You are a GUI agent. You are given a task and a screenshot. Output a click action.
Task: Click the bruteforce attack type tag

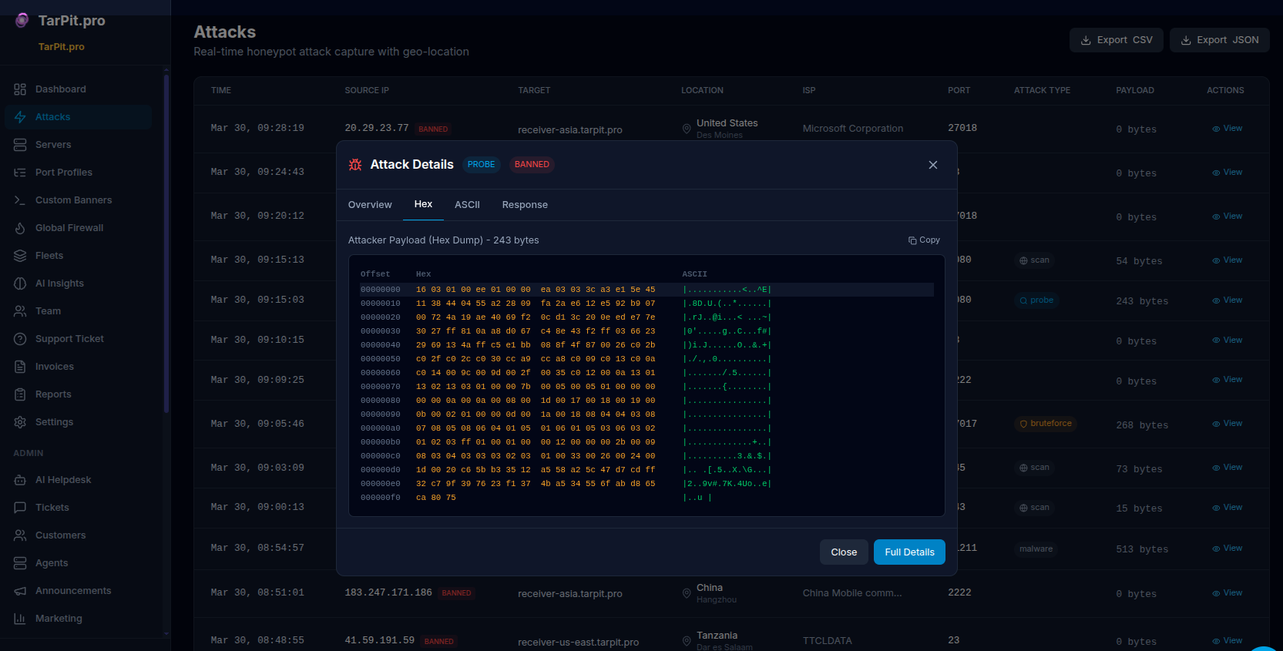point(1046,424)
